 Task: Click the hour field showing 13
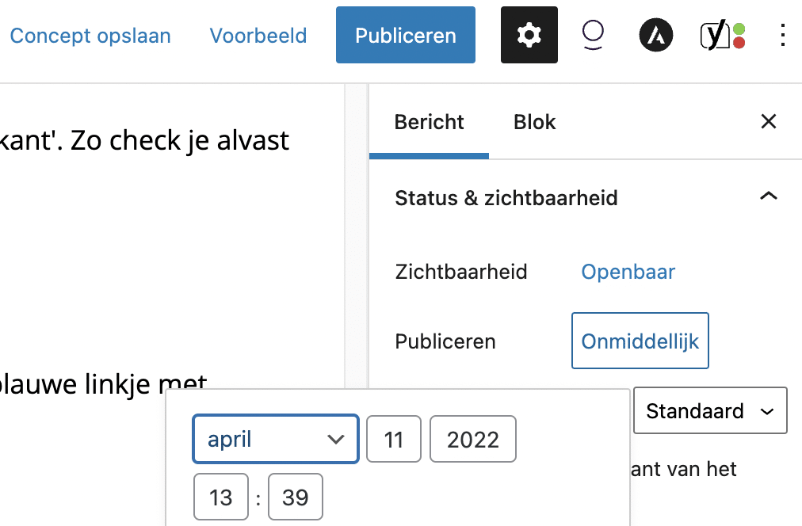220,497
